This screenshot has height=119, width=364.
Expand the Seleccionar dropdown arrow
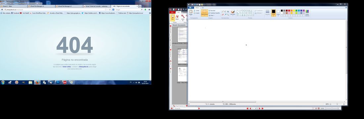[x=205, y=15]
